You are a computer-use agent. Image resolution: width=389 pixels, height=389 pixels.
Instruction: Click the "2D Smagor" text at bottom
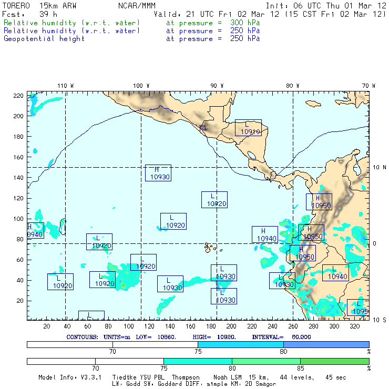pyautogui.click(x=261, y=384)
